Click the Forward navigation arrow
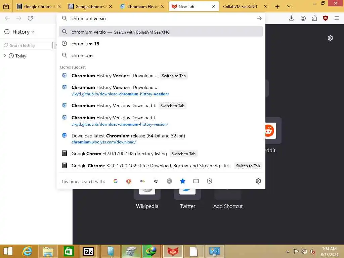344x258 pixels. pos(19,18)
